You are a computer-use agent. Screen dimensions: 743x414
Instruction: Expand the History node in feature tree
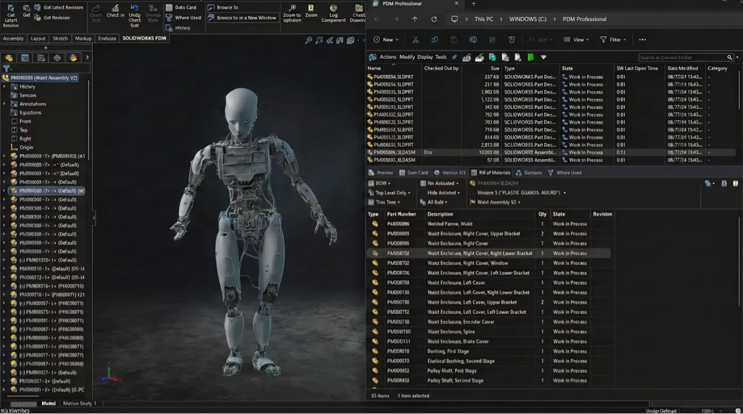point(4,87)
